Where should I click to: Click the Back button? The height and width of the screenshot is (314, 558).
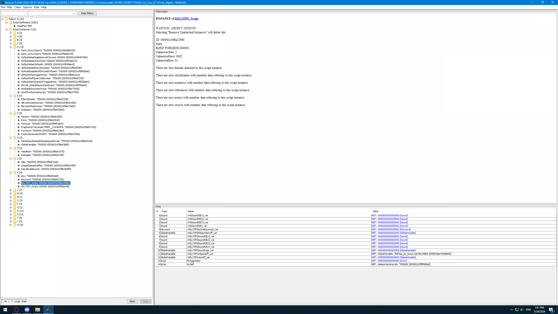point(132,301)
